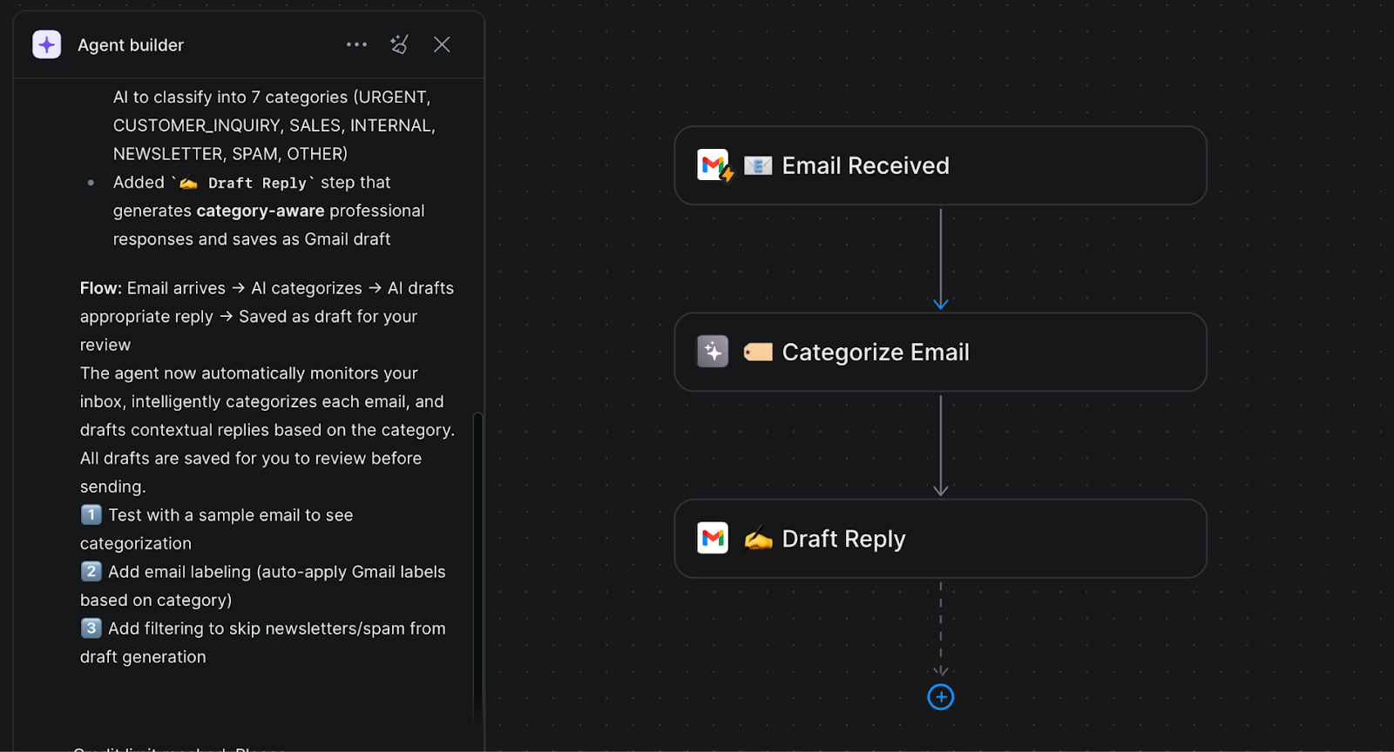Click the chat panel vertical scrollbar
This screenshot has height=752, width=1394.
(x=477, y=566)
